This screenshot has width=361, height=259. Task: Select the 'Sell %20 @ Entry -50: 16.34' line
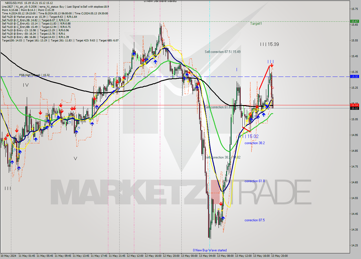click(33, 34)
